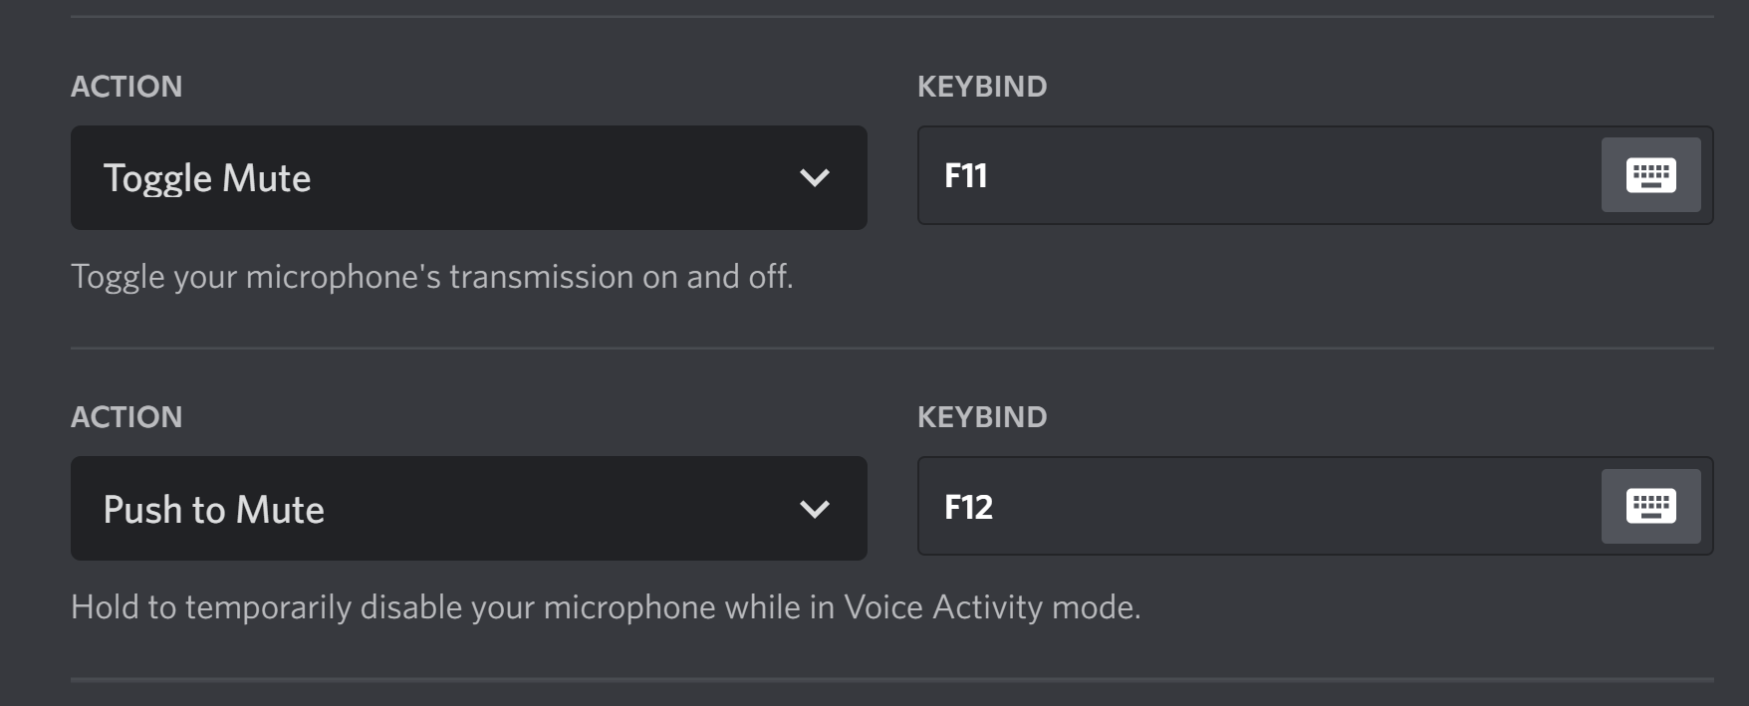Click the chevron arrow in Toggle Mute dropdown

[815, 178]
